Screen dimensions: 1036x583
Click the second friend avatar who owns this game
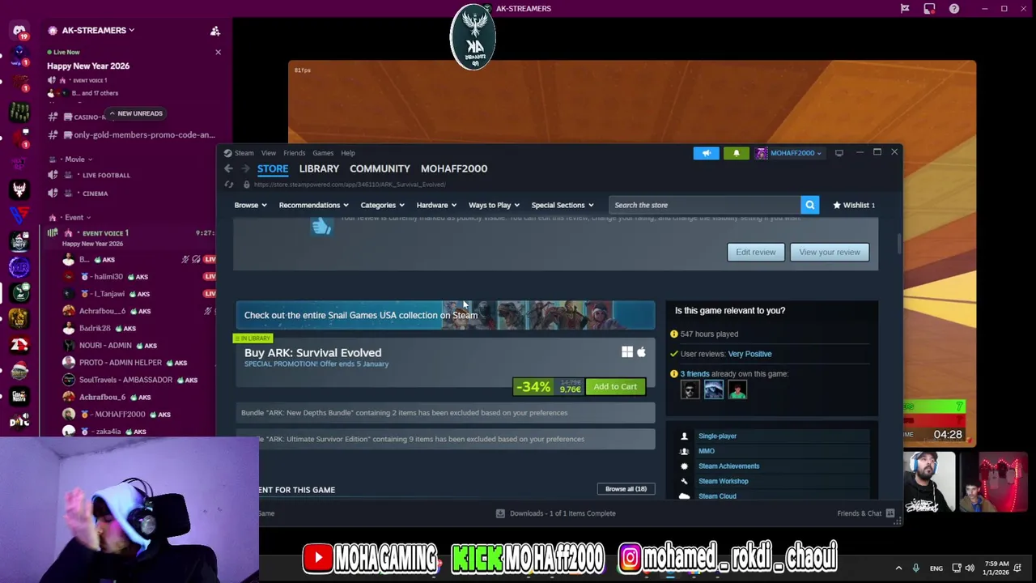[x=713, y=390]
